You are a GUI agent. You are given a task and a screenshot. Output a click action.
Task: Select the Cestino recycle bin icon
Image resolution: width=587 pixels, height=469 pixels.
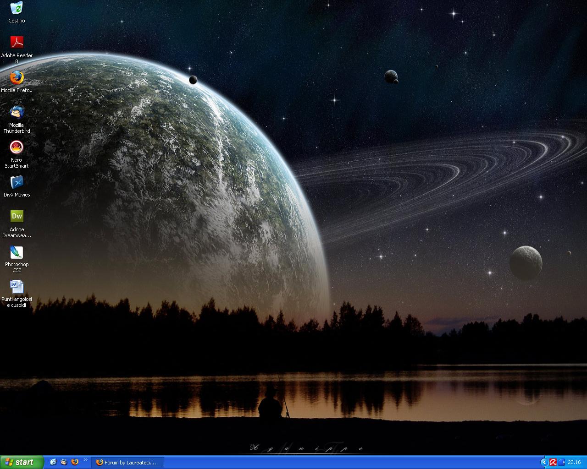coord(17,12)
